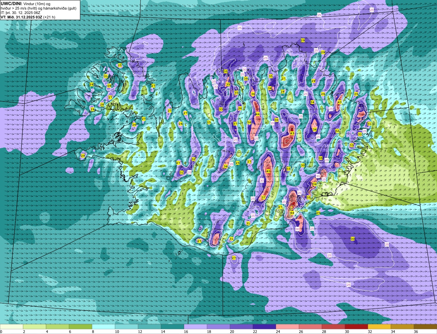The image size is (437, 334).
Task: Select the yellow swatch between 32 and 34
Action: [x=379, y=327]
